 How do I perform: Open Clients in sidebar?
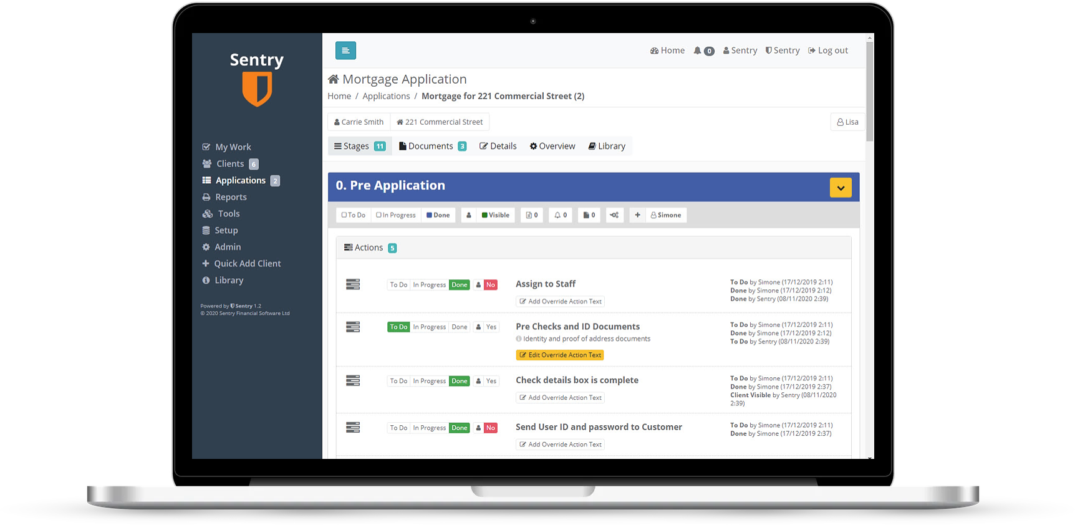[230, 164]
